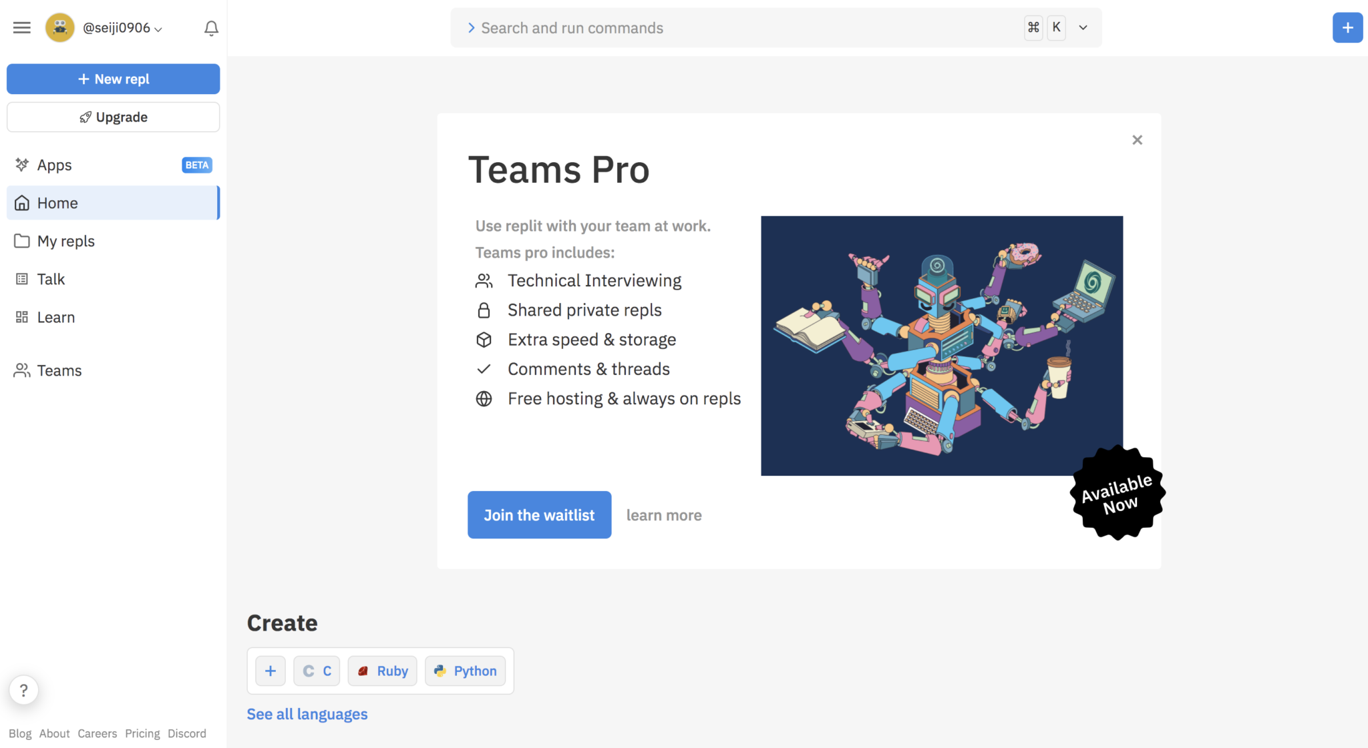
Task: Expand the command bar chevron
Action: [x=1083, y=28]
